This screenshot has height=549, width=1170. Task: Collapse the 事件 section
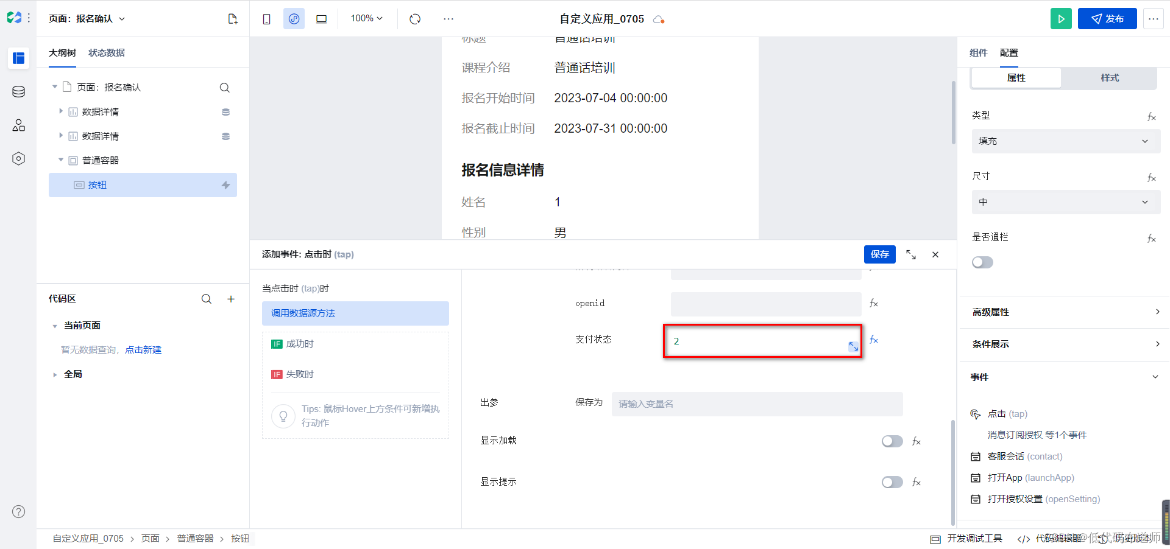(1066, 377)
